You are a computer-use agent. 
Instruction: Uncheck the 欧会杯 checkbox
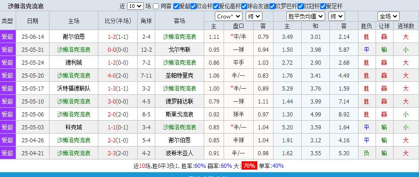(194, 6)
